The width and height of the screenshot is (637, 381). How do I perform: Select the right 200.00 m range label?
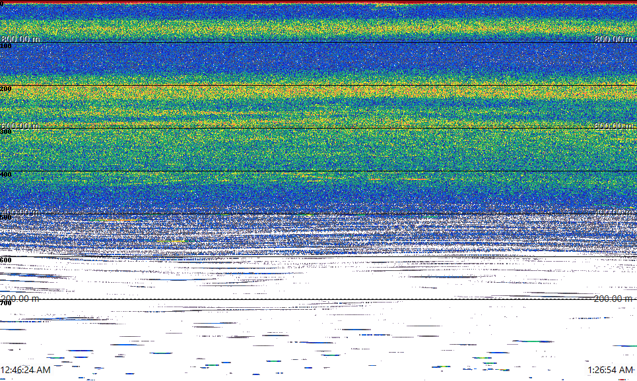614,299
